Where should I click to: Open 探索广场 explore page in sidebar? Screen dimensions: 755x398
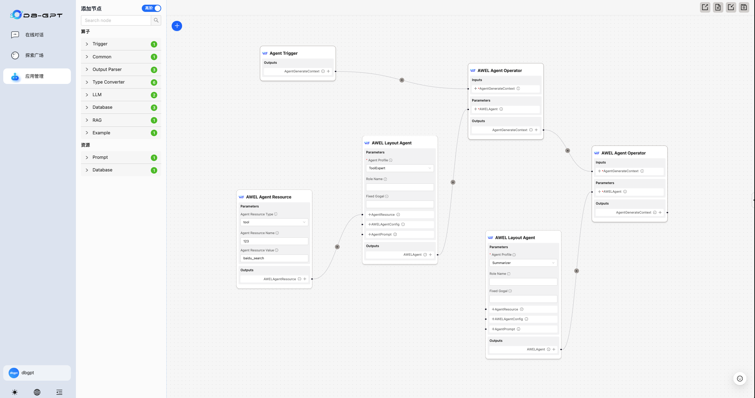[x=34, y=55]
